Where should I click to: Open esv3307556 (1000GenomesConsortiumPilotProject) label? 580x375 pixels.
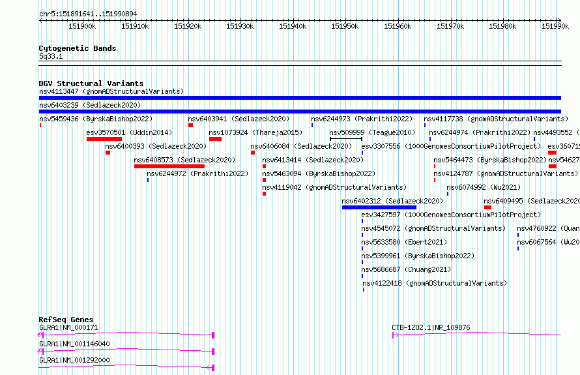click(x=451, y=146)
